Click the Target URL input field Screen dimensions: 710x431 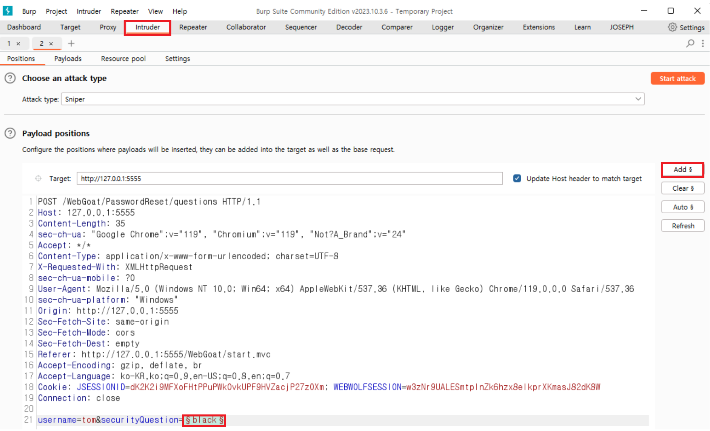[290, 179]
